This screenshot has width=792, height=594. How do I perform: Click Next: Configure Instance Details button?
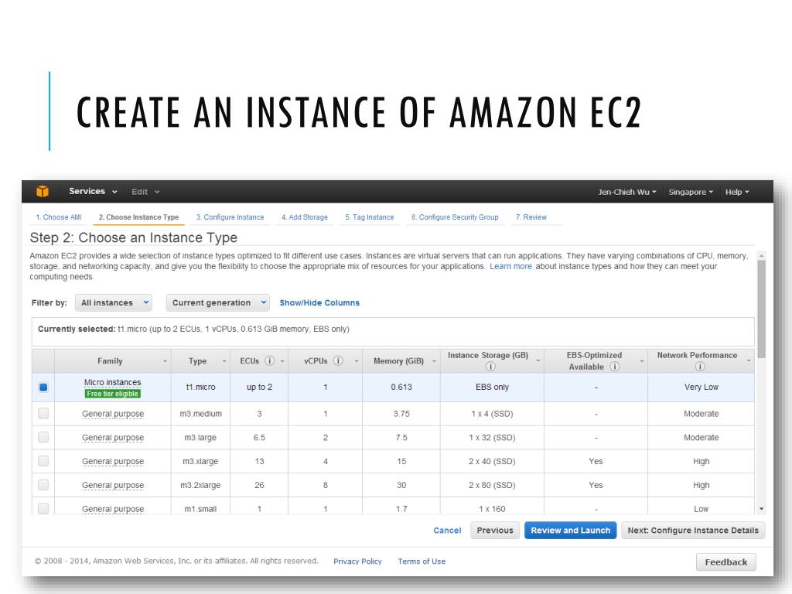click(693, 531)
